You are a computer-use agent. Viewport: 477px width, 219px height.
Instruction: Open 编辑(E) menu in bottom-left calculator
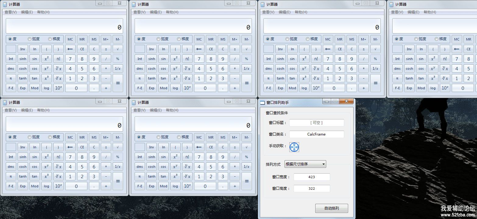27,110
